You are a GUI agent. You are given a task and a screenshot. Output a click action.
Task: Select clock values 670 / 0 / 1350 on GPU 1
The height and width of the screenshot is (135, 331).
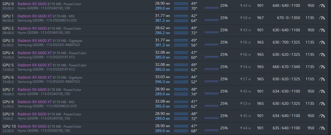[288, 18]
